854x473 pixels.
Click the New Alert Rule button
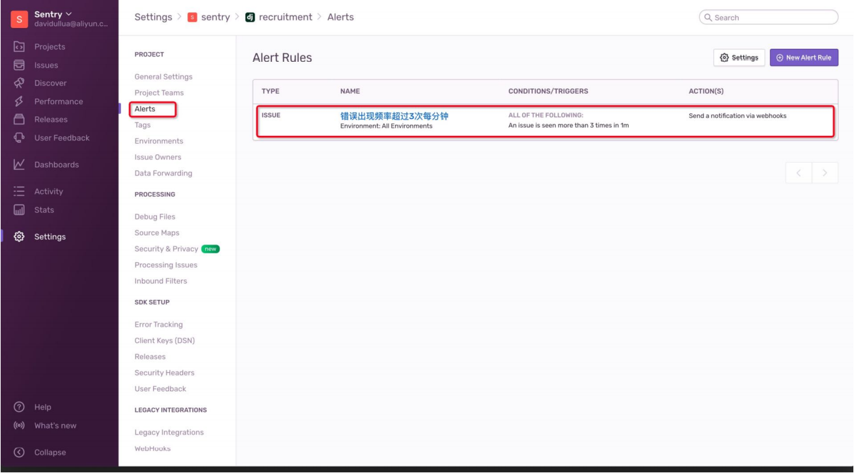click(x=804, y=57)
